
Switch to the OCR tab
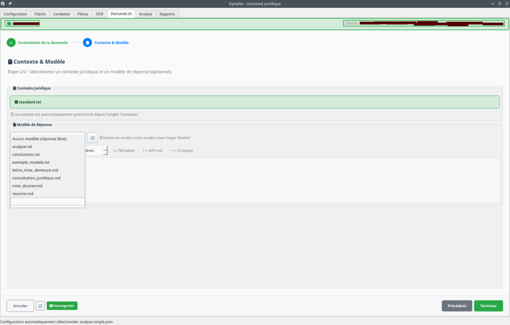(x=99, y=14)
